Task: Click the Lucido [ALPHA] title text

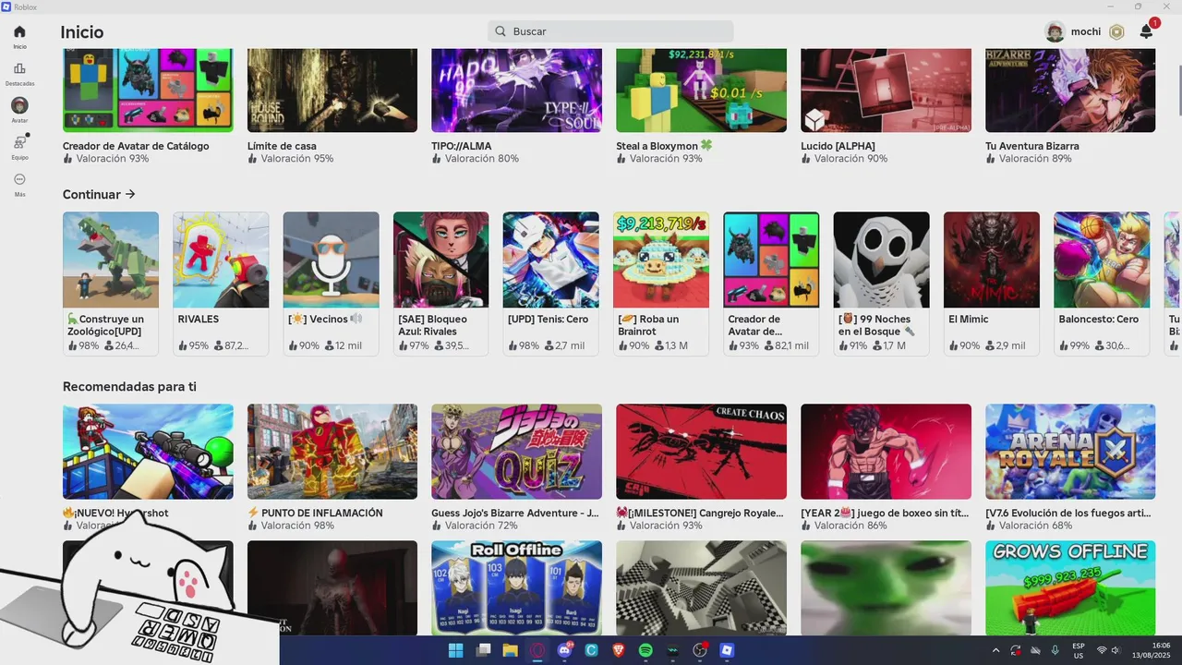Action: click(x=838, y=146)
